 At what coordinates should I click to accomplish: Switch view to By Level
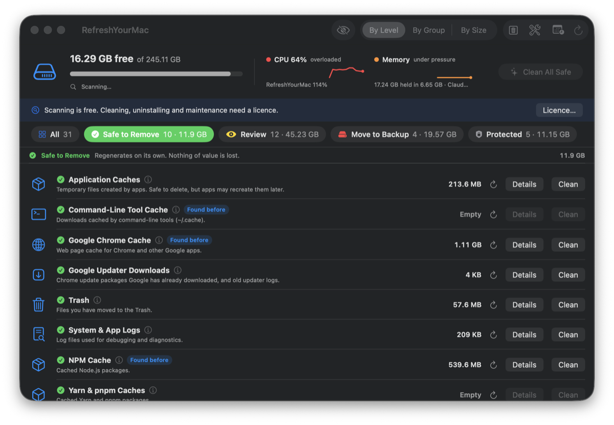tap(384, 30)
